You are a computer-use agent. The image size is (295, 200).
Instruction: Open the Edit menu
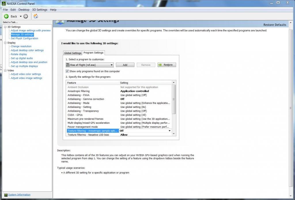tap(13, 9)
